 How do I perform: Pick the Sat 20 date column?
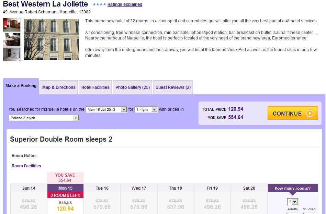point(249,188)
